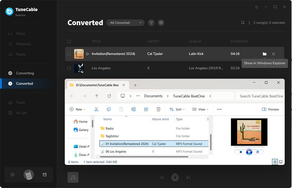
Task: Click the Copy icon in Explorer toolbar
Action: point(109,110)
